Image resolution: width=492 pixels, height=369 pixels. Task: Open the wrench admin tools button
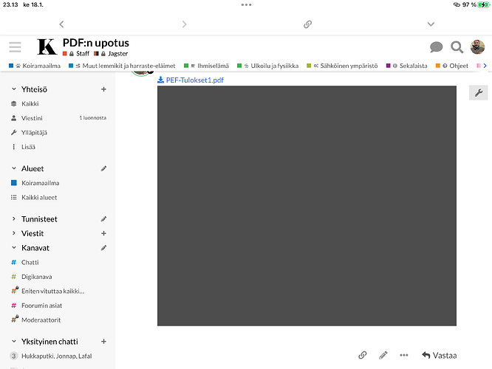coord(478,93)
